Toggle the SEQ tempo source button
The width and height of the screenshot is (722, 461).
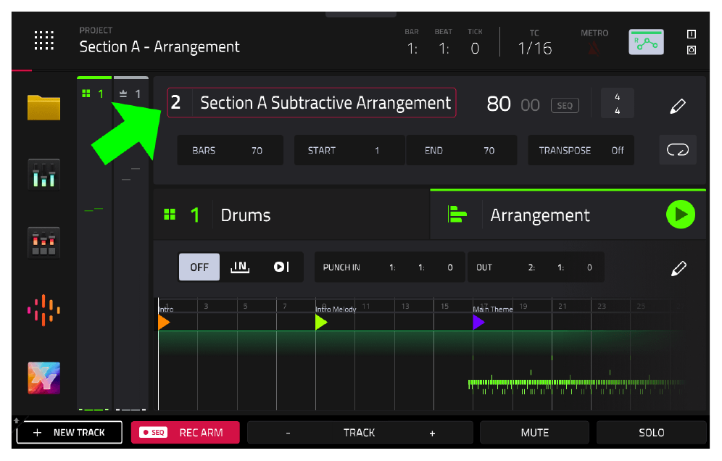(565, 105)
